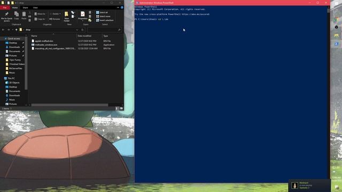The height and width of the screenshot is (192, 342).
Task: Click the Explorer address bar path
Action: click(28, 30)
